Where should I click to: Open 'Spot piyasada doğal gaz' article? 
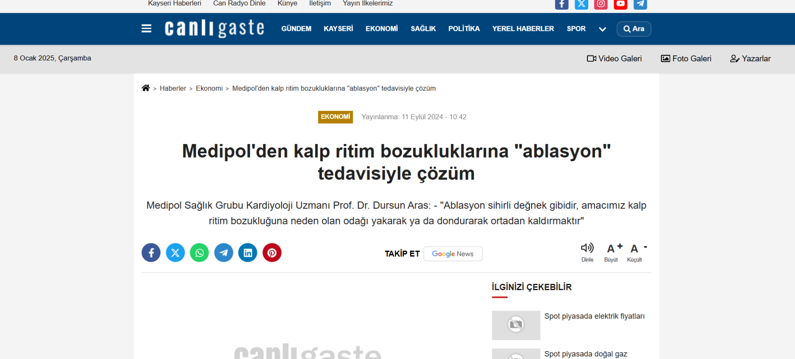(x=586, y=354)
